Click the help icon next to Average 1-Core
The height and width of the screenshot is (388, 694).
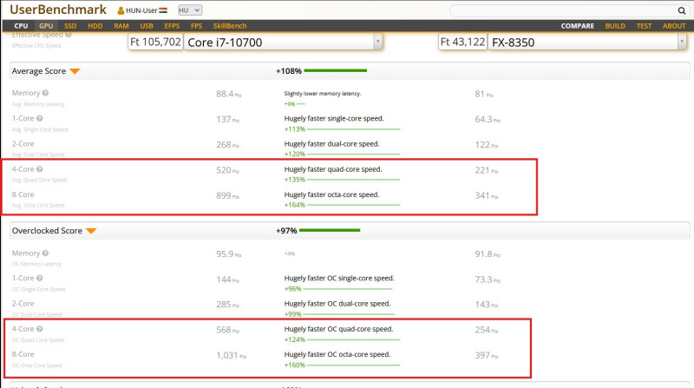[39, 118]
